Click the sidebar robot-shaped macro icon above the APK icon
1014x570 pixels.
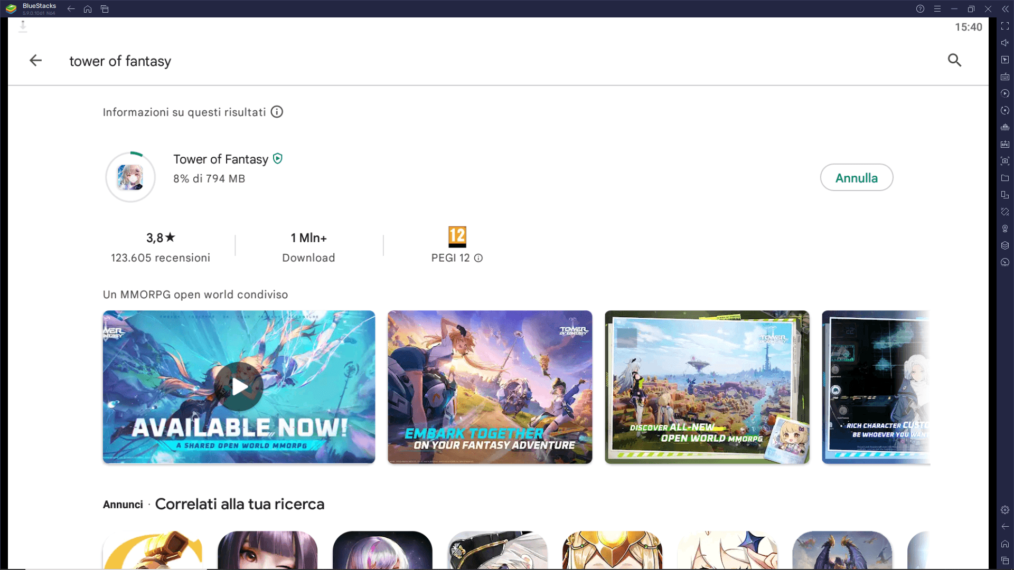tap(1005, 127)
